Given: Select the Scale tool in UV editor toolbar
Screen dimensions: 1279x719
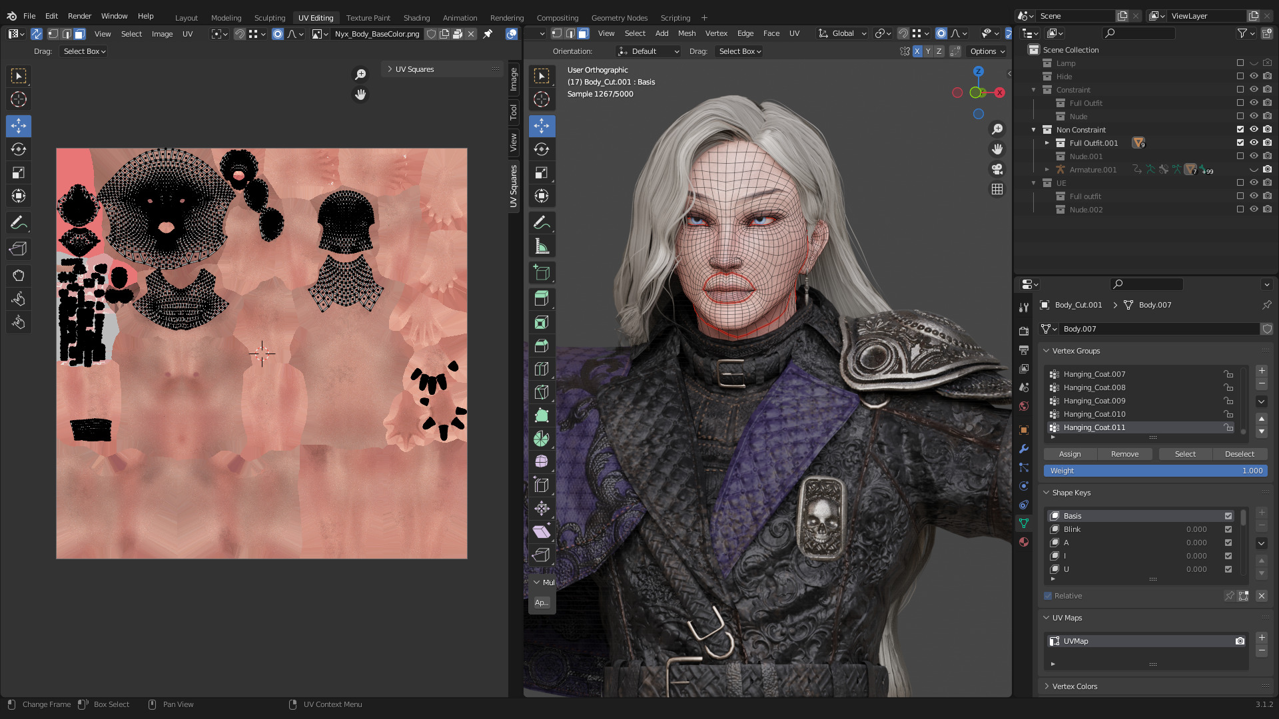Looking at the screenshot, I should (19, 172).
